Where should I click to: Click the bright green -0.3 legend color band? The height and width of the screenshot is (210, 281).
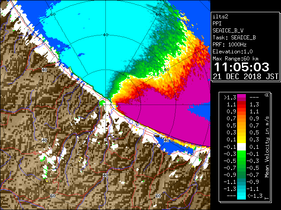[x=241, y=154]
